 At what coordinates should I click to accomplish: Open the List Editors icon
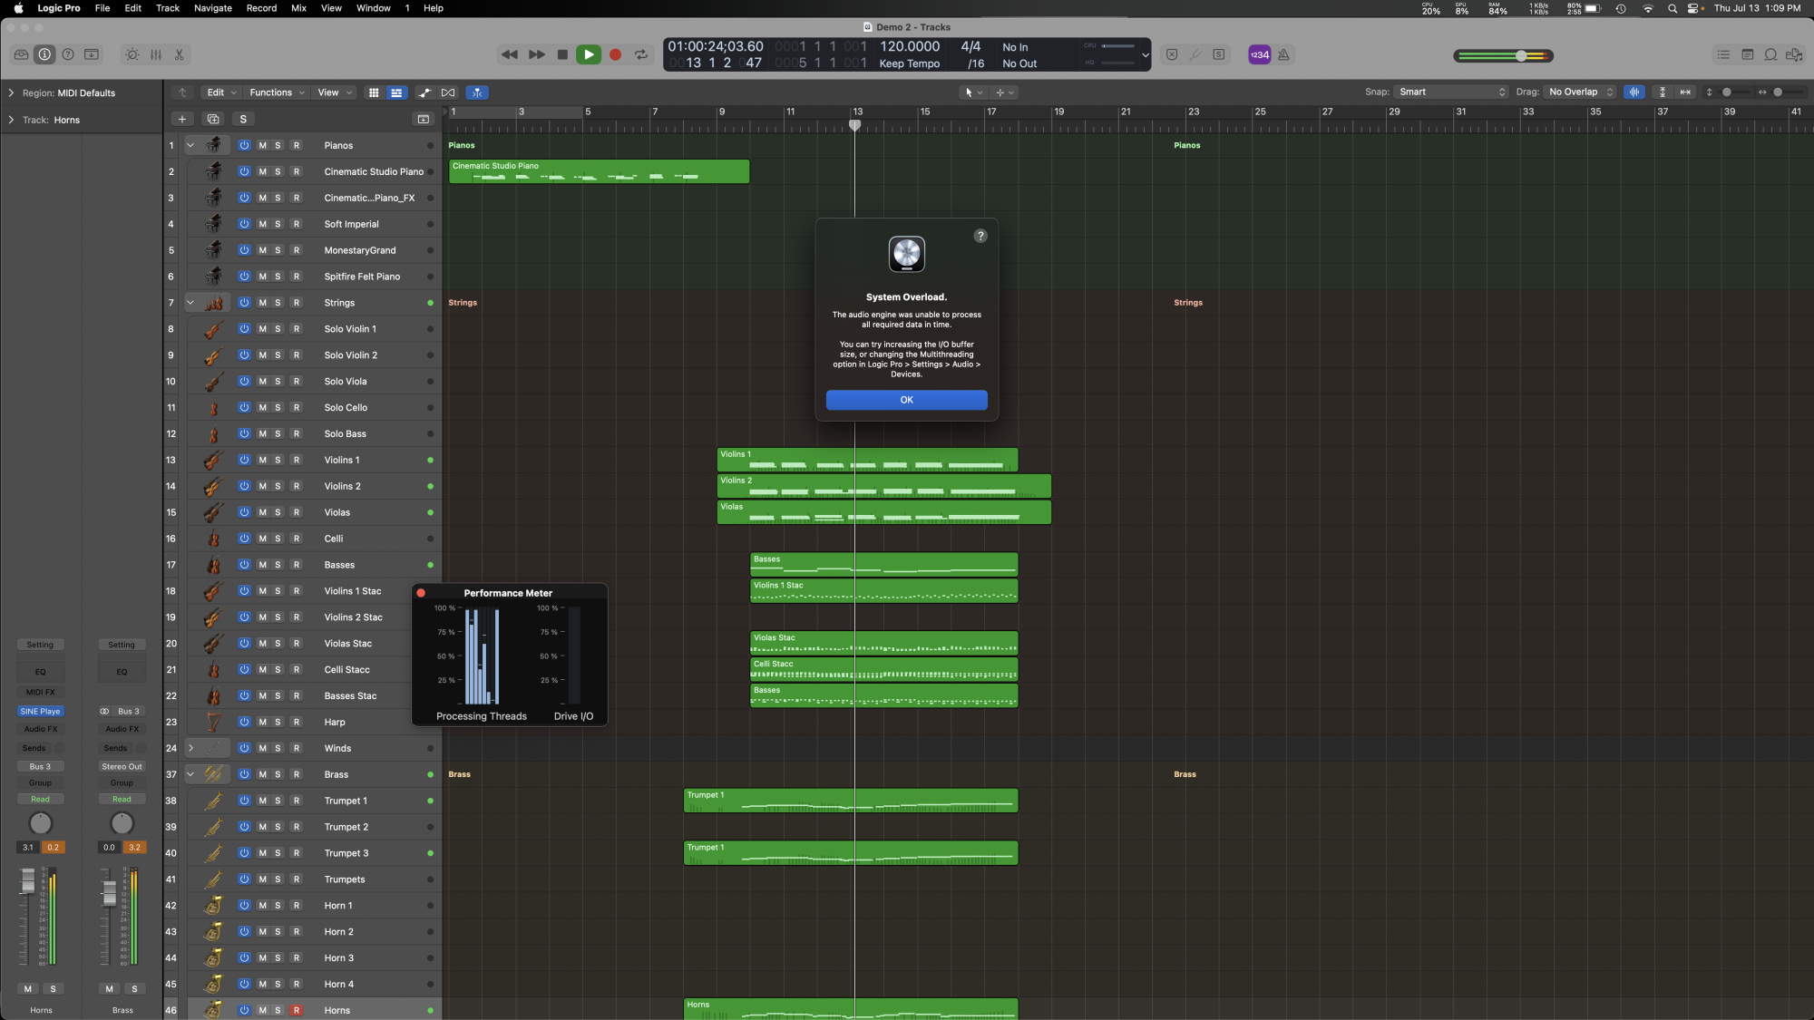(x=1723, y=54)
